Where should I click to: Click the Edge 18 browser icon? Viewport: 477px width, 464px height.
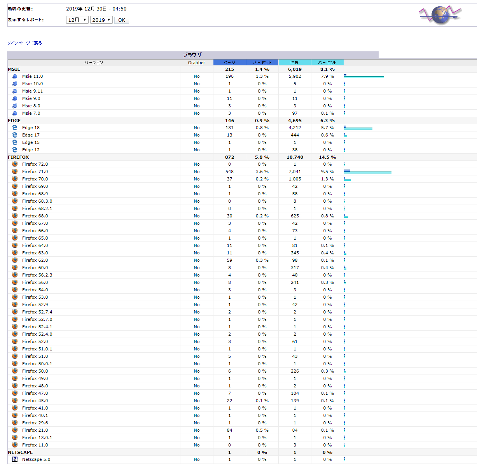15,128
